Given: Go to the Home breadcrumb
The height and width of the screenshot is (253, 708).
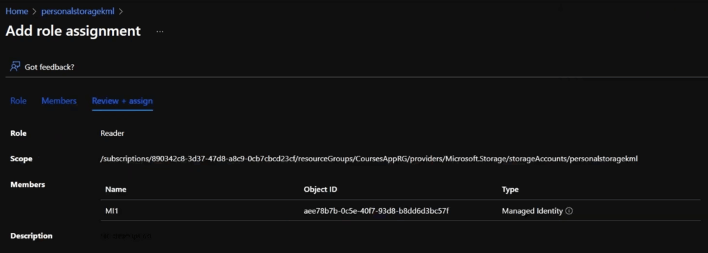Looking at the screenshot, I should click(x=17, y=11).
